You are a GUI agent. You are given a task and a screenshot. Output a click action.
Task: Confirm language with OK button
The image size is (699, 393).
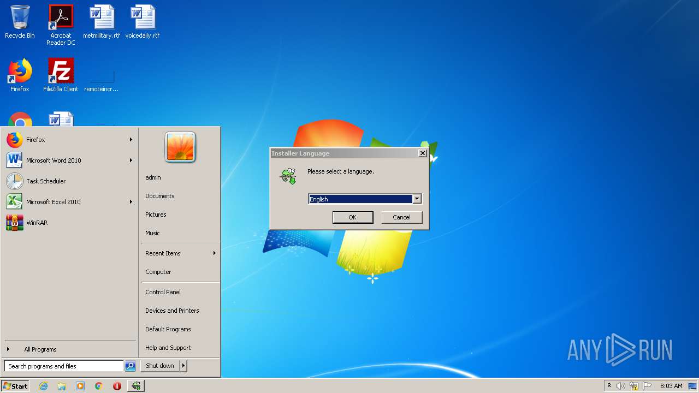[x=353, y=217]
